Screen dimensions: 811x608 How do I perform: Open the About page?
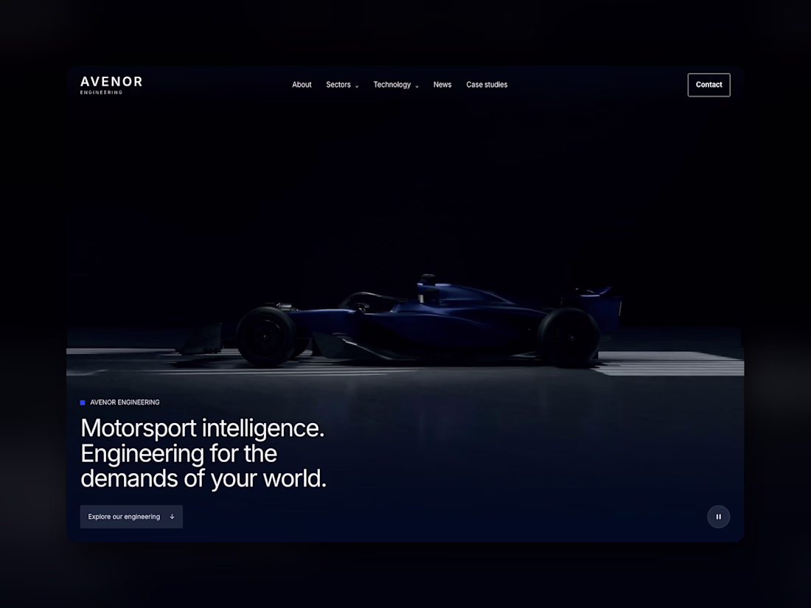302,85
